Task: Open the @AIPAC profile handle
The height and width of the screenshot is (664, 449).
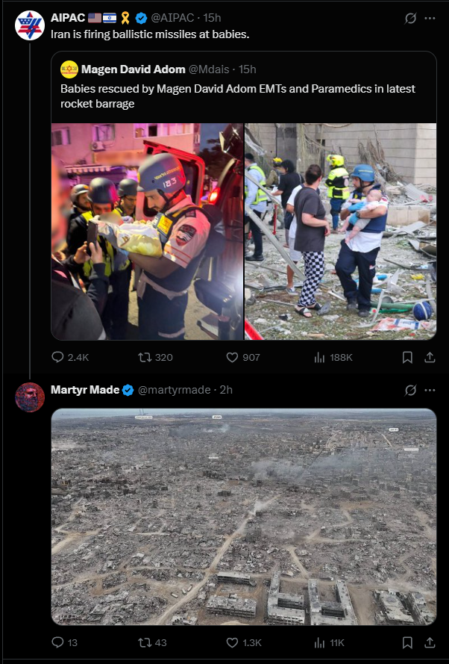Action: pyautogui.click(x=172, y=18)
